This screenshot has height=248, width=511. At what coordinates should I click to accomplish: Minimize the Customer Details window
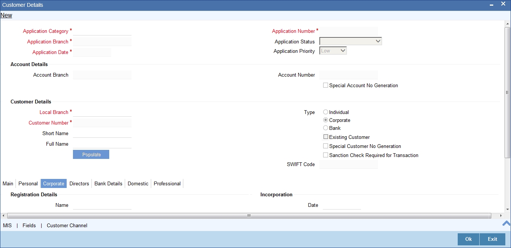pyautogui.click(x=491, y=5)
